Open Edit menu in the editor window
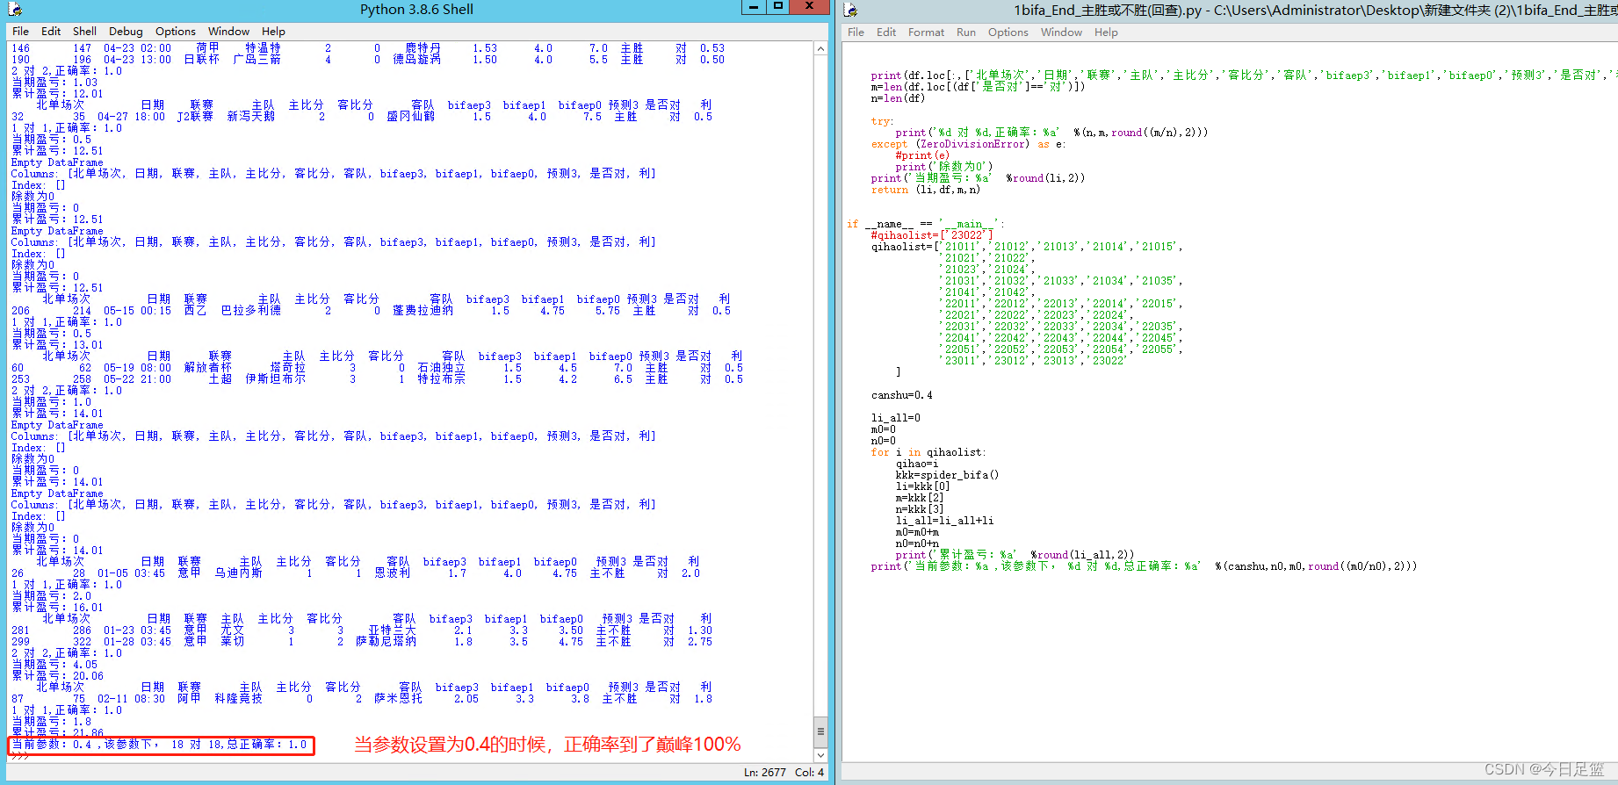This screenshot has width=1618, height=785. point(886,32)
